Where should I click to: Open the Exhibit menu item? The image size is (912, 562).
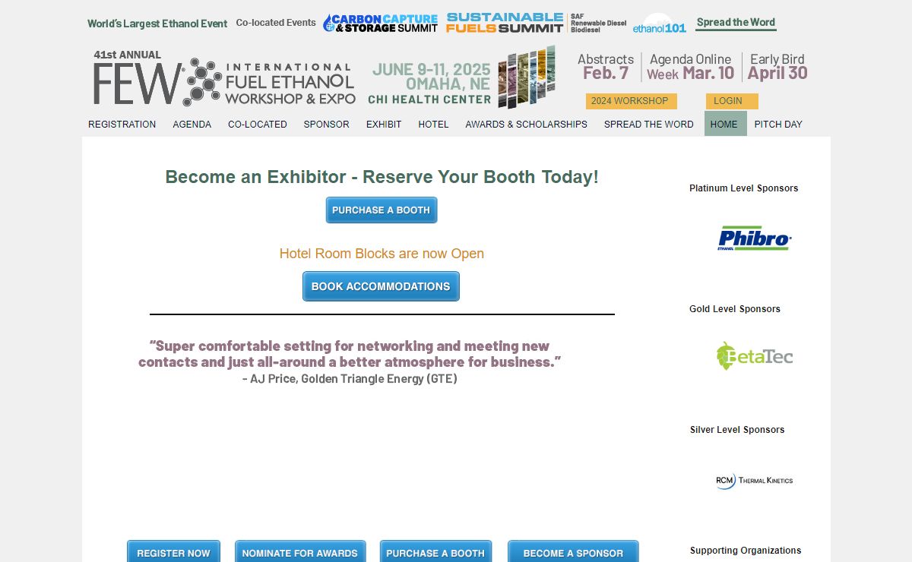384,125
